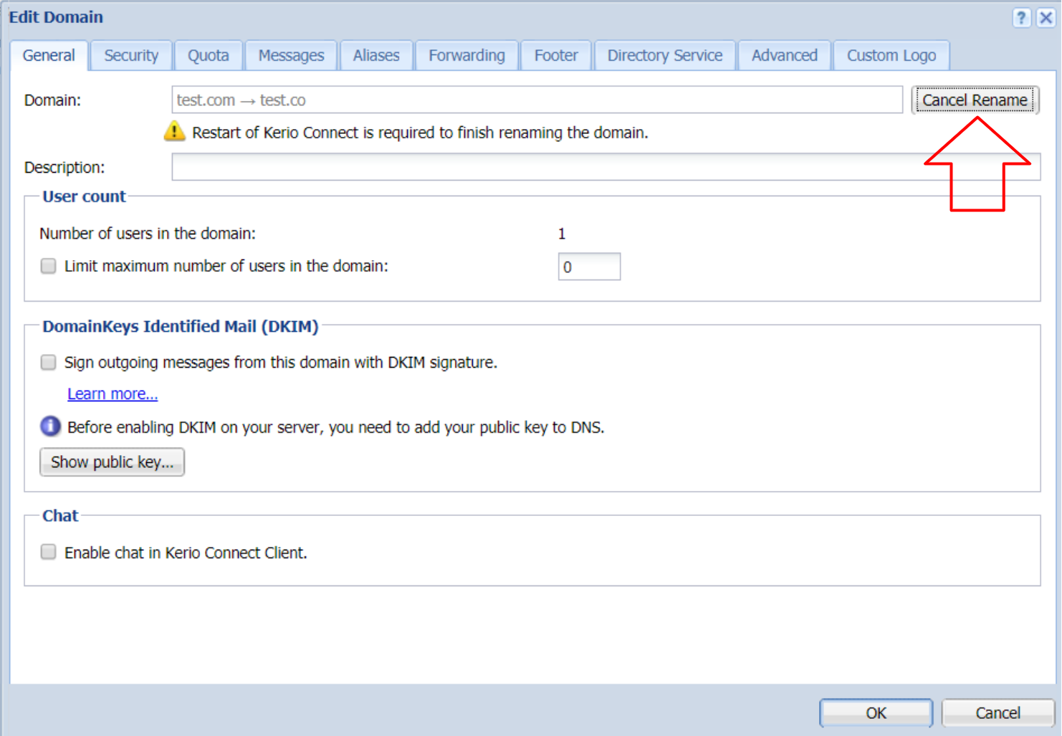This screenshot has width=1062, height=736.
Task: Go to the Forwarding tab
Action: pyautogui.click(x=467, y=56)
